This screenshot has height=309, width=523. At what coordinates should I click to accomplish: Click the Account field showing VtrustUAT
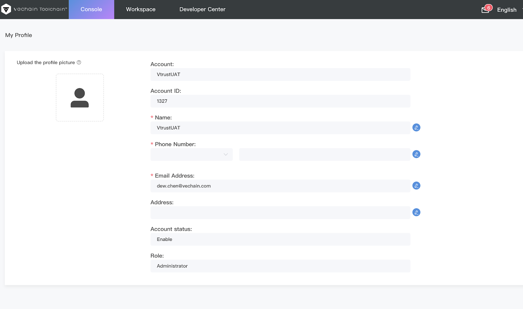point(280,74)
